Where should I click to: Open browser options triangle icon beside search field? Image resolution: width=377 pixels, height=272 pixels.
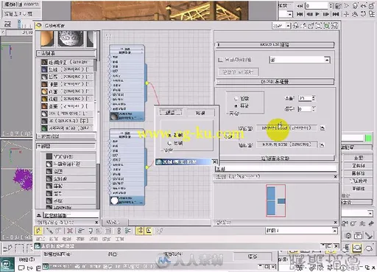point(39,215)
